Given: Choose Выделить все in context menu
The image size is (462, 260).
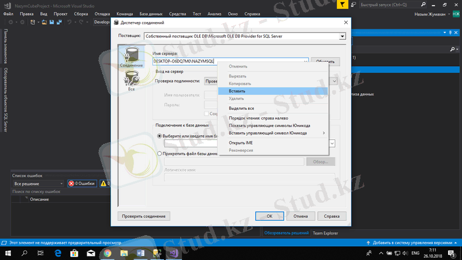Looking at the screenshot, I should 273,108.
